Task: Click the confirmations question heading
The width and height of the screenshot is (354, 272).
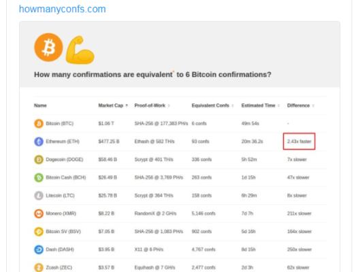Action: pyautogui.click(x=152, y=75)
